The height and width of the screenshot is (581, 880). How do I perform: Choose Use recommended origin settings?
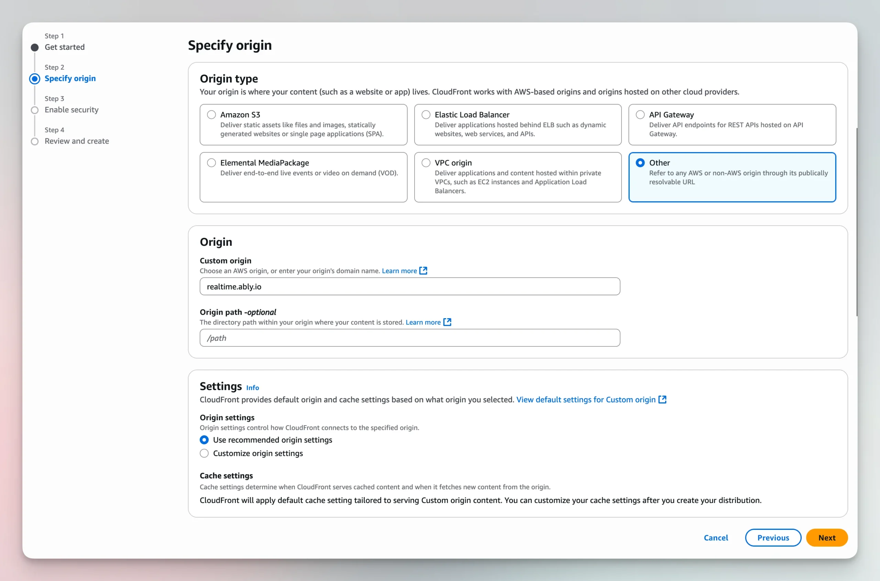pyautogui.click(x=204, y=440)
